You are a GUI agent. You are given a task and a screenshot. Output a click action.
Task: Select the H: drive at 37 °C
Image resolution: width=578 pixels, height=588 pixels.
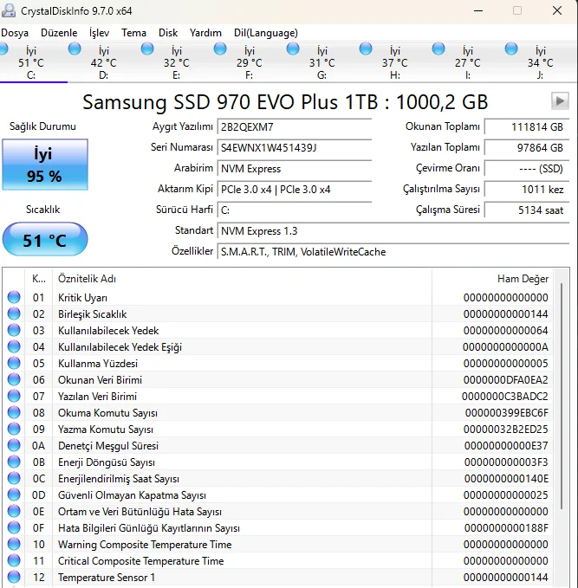point(395,62)
